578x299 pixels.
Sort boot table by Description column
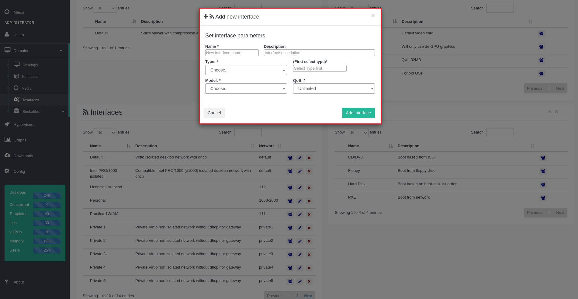[x=408, y=146]
